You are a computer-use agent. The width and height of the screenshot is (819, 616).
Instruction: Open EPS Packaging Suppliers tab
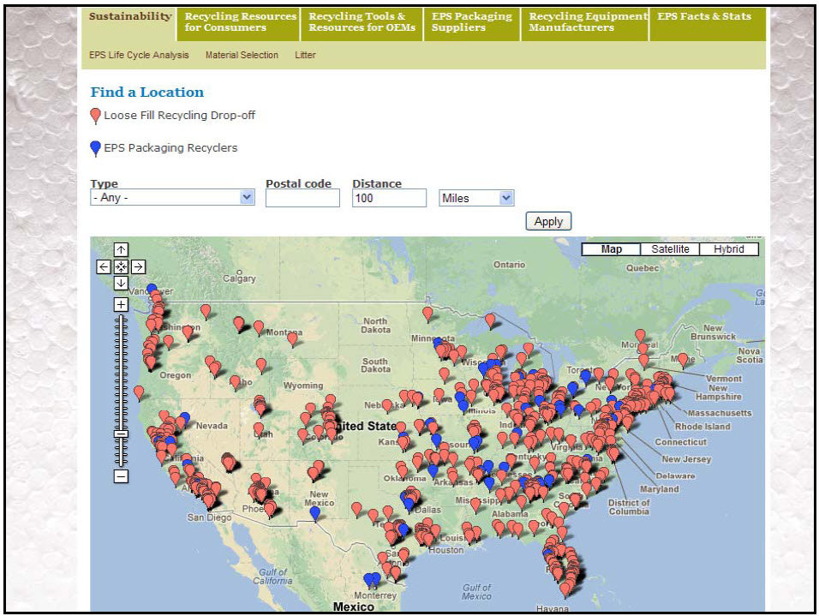[x=472, y=22]
